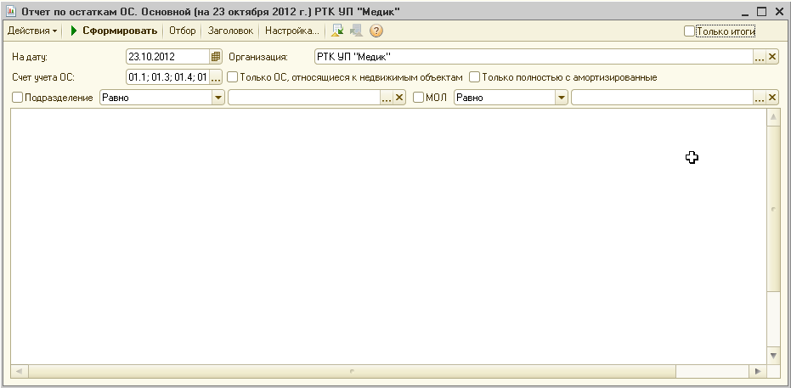Enable the Только итоги checkbox
This screenshot has height=388, width=791.
[690, 31]
